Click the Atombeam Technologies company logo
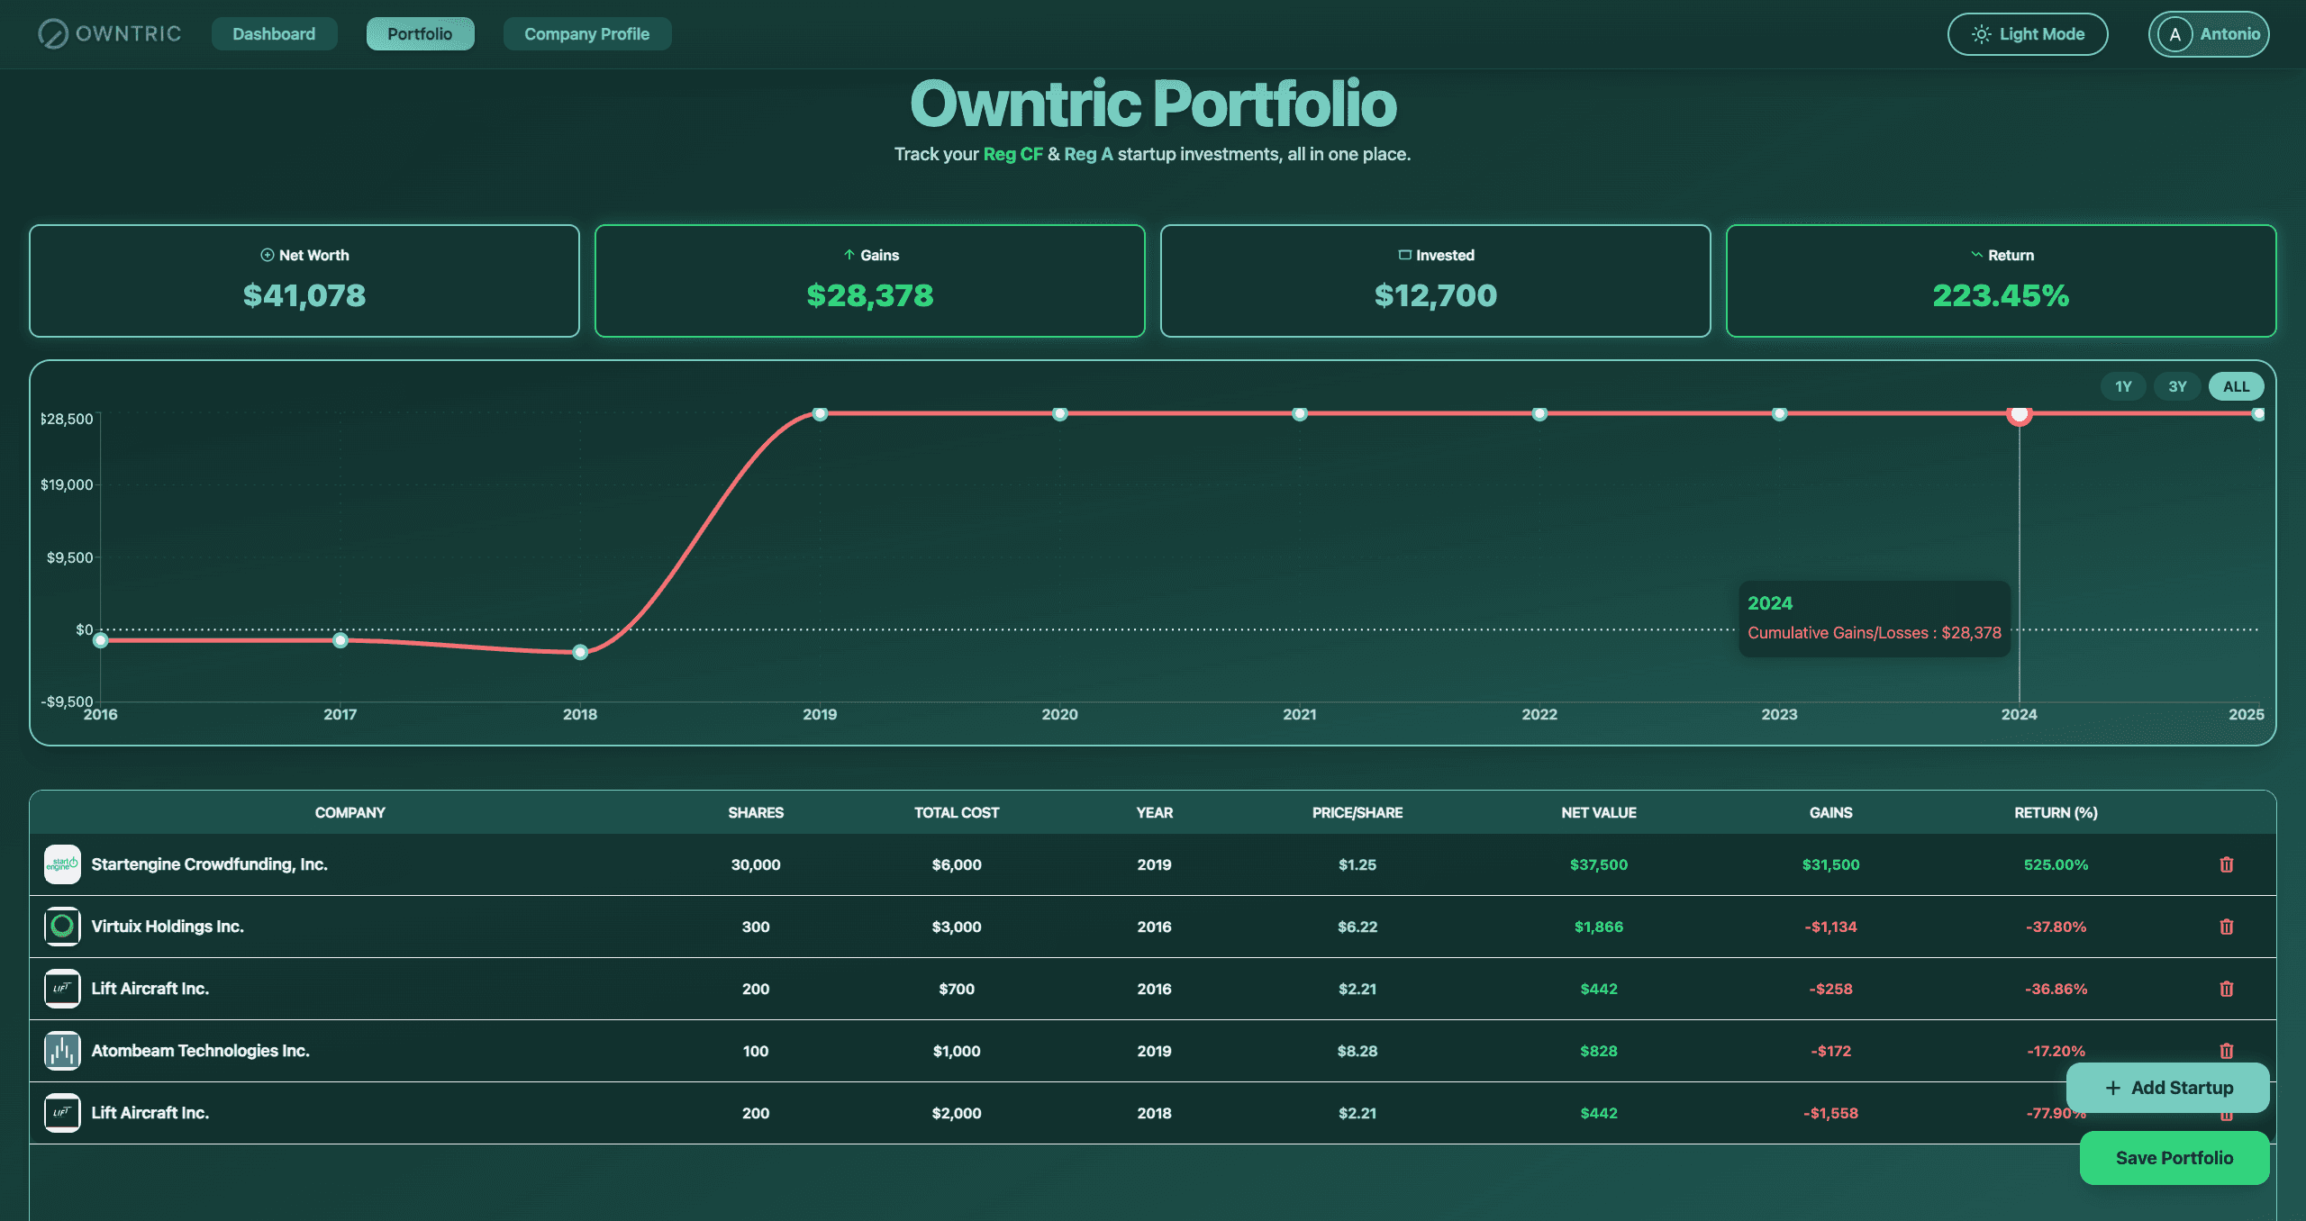The height and width of the screenshot is (1221, 2306). pos(62,1050)
